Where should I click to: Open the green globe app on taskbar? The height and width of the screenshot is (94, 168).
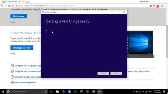click(81, 92)
